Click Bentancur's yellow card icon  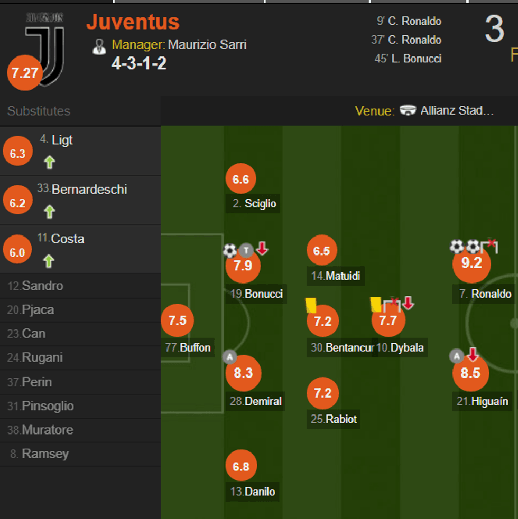pyautogui.click(x=311, y=305)
